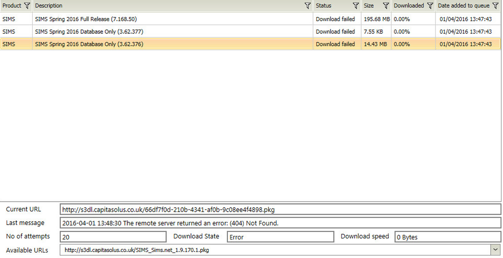Sort by the Status column header
503x258 pixels.
point(323,6)
